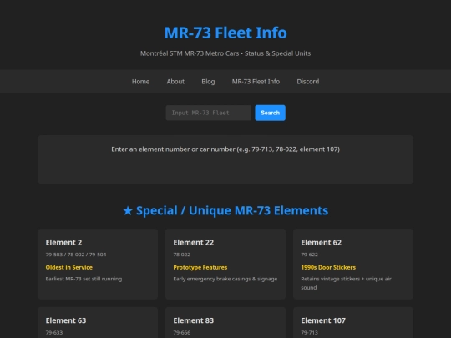Click car number 79-666 under Element 83
Screen dimensions: 451x338
[x=181, y=332]
